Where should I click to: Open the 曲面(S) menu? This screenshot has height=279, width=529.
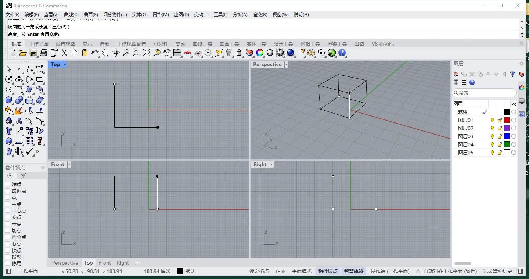pyautogui.click(x=91, y=15)
